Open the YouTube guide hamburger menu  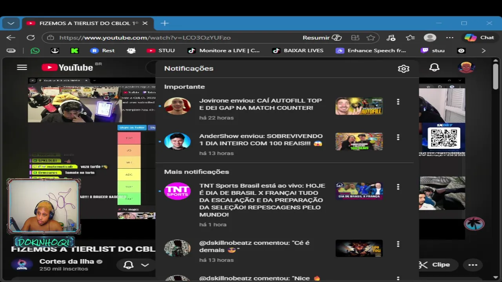click(22, 67)
